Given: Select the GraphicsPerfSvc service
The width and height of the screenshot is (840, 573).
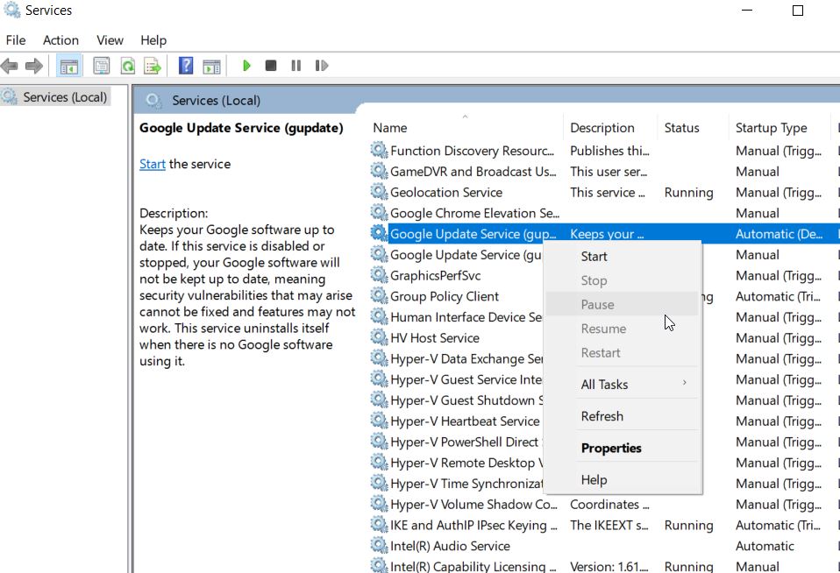Looking at the screenshot, I should [436, 276].
